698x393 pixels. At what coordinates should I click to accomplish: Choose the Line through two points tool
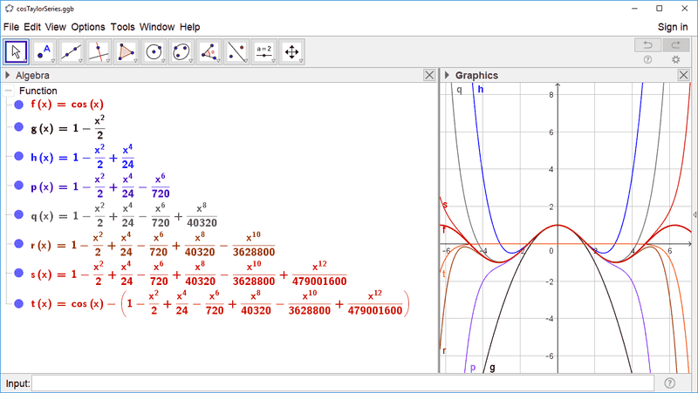[72, 51]
